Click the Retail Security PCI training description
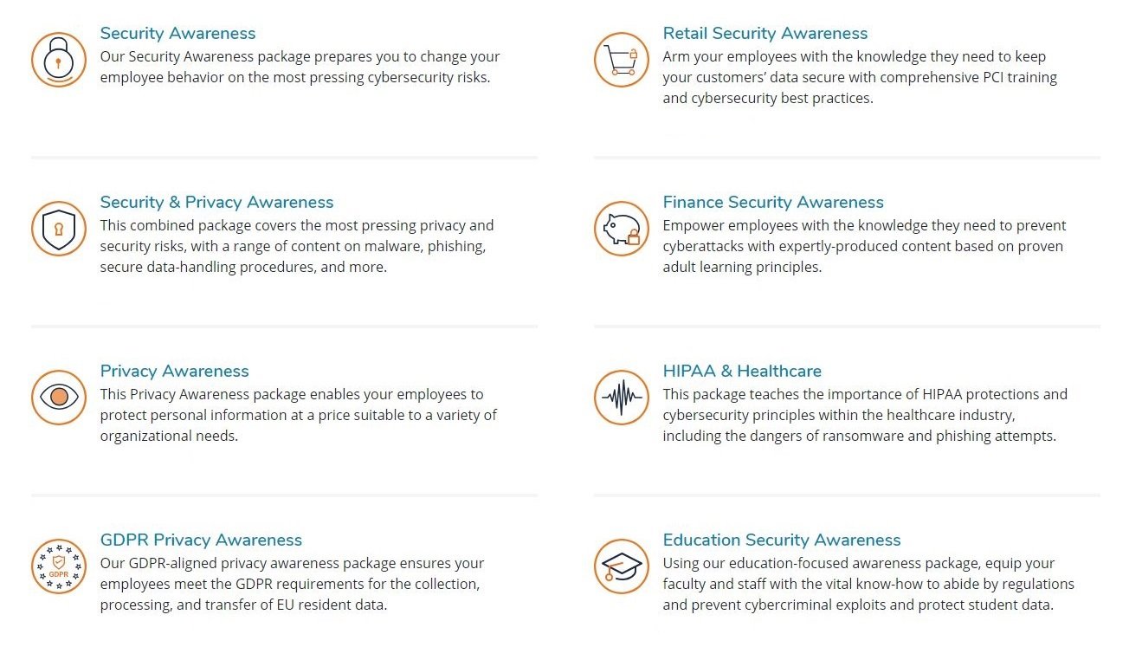 coord(860,78)
